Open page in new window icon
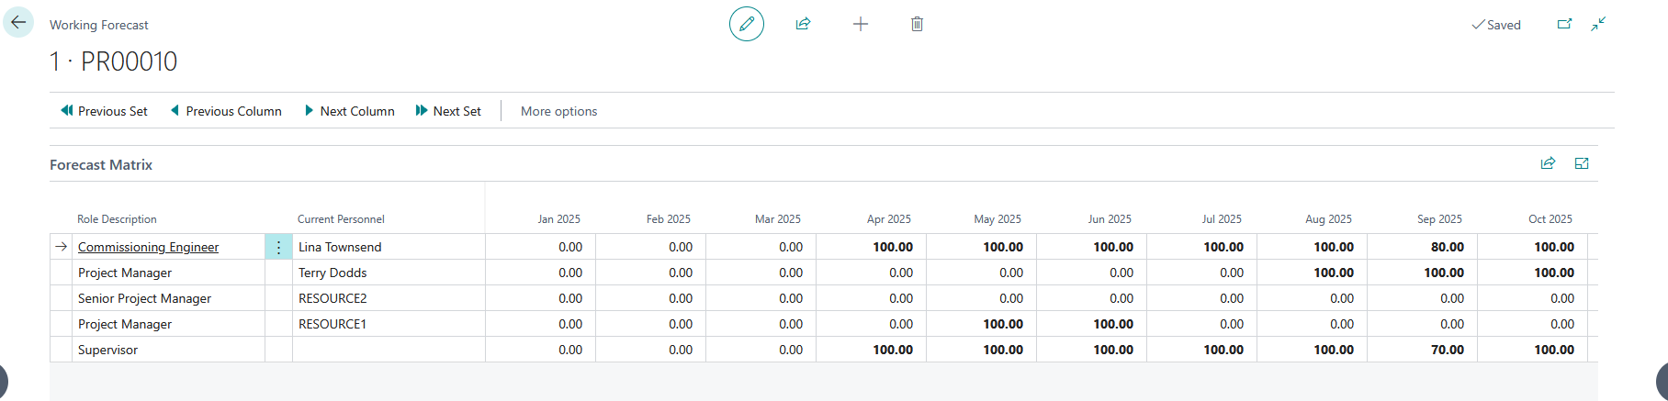 pyautogui.click(x=1564, y=24)
